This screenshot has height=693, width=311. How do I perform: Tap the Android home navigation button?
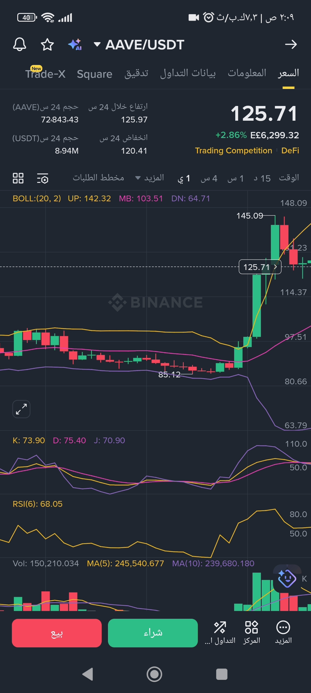click(x=155, y=674)
